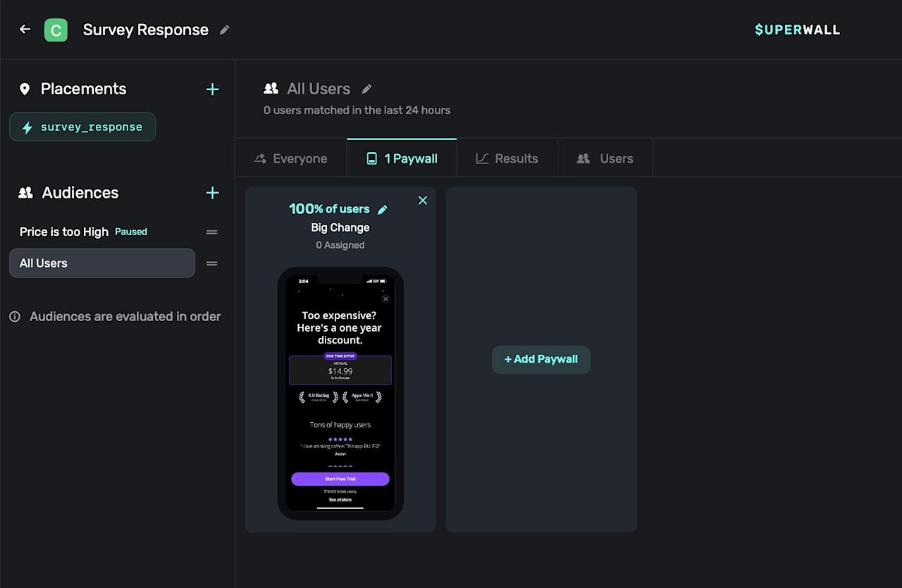
Task: Click the back arrow to leave Survey Response
Action: pyautogui.click(x=25, y=30)
